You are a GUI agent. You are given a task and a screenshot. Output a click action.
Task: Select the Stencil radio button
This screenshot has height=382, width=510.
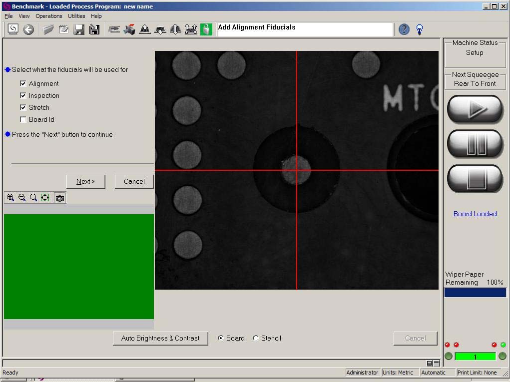point(256,338)
